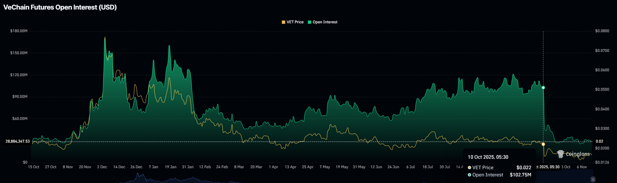Select the yellow VET Price crosshair marker

[x=543, y=144]
